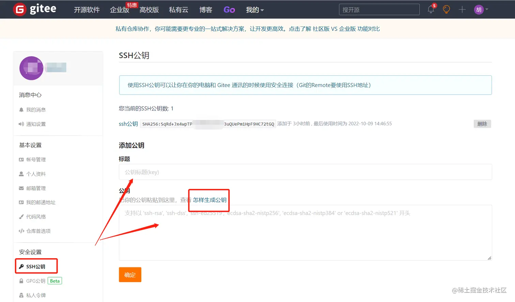This screenshot has height=302, width=515.
Task: Expand the 我的 dropdown menu
Action: [255, 10]
